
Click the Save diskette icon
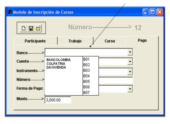[x=31, y=28]
